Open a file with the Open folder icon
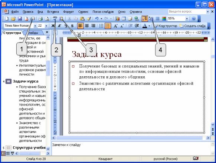This screenshot has height=163, width=216. 13,19
